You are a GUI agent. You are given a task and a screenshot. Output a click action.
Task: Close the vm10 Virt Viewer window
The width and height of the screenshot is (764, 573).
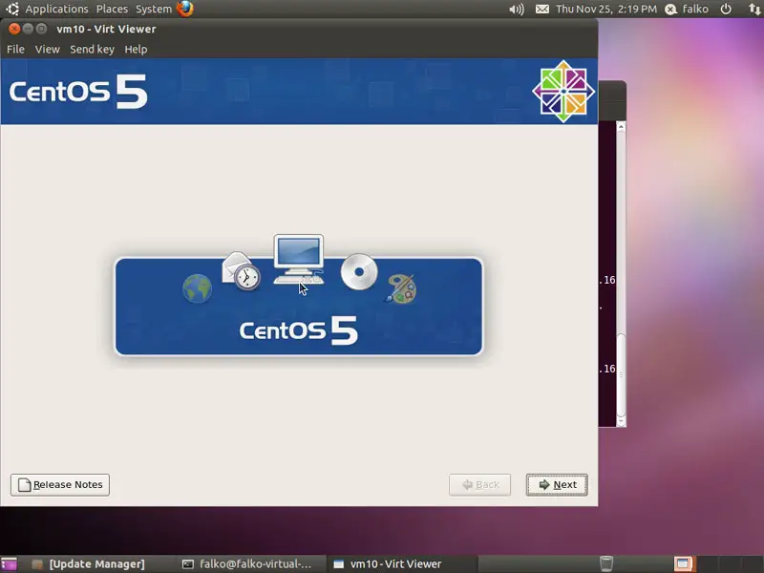tap(14, 29)
